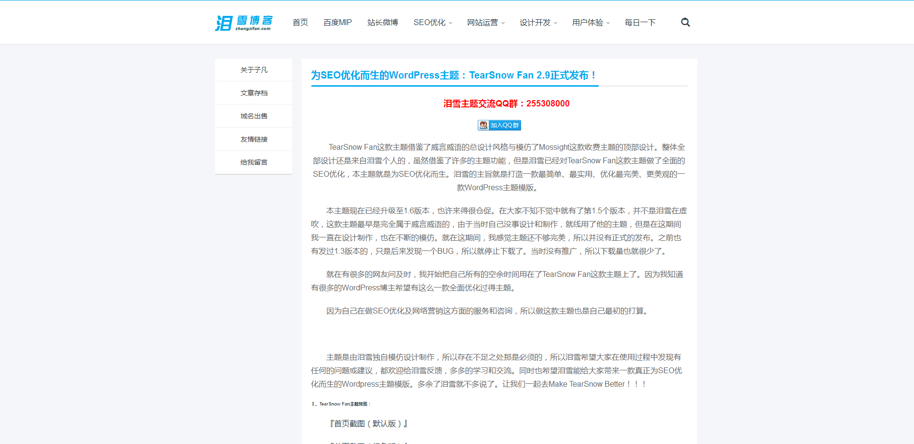The image size is (914, 444).
Task: Click the TearSnow Fan 2.9 article title
Action: [454, 75]
